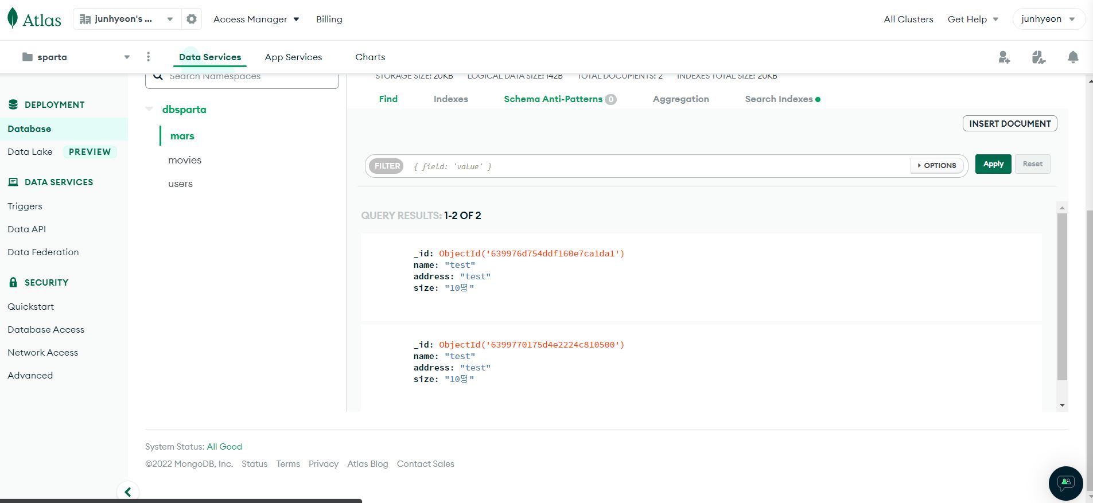
Task: Open the support chat bubble
Action: [x=1065, y=483]
